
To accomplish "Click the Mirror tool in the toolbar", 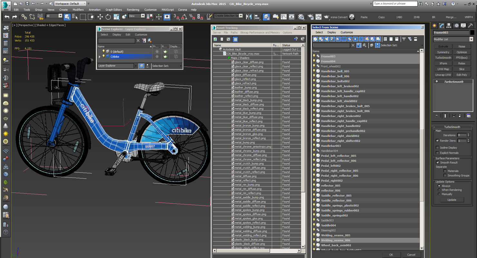I will (249, 17).
